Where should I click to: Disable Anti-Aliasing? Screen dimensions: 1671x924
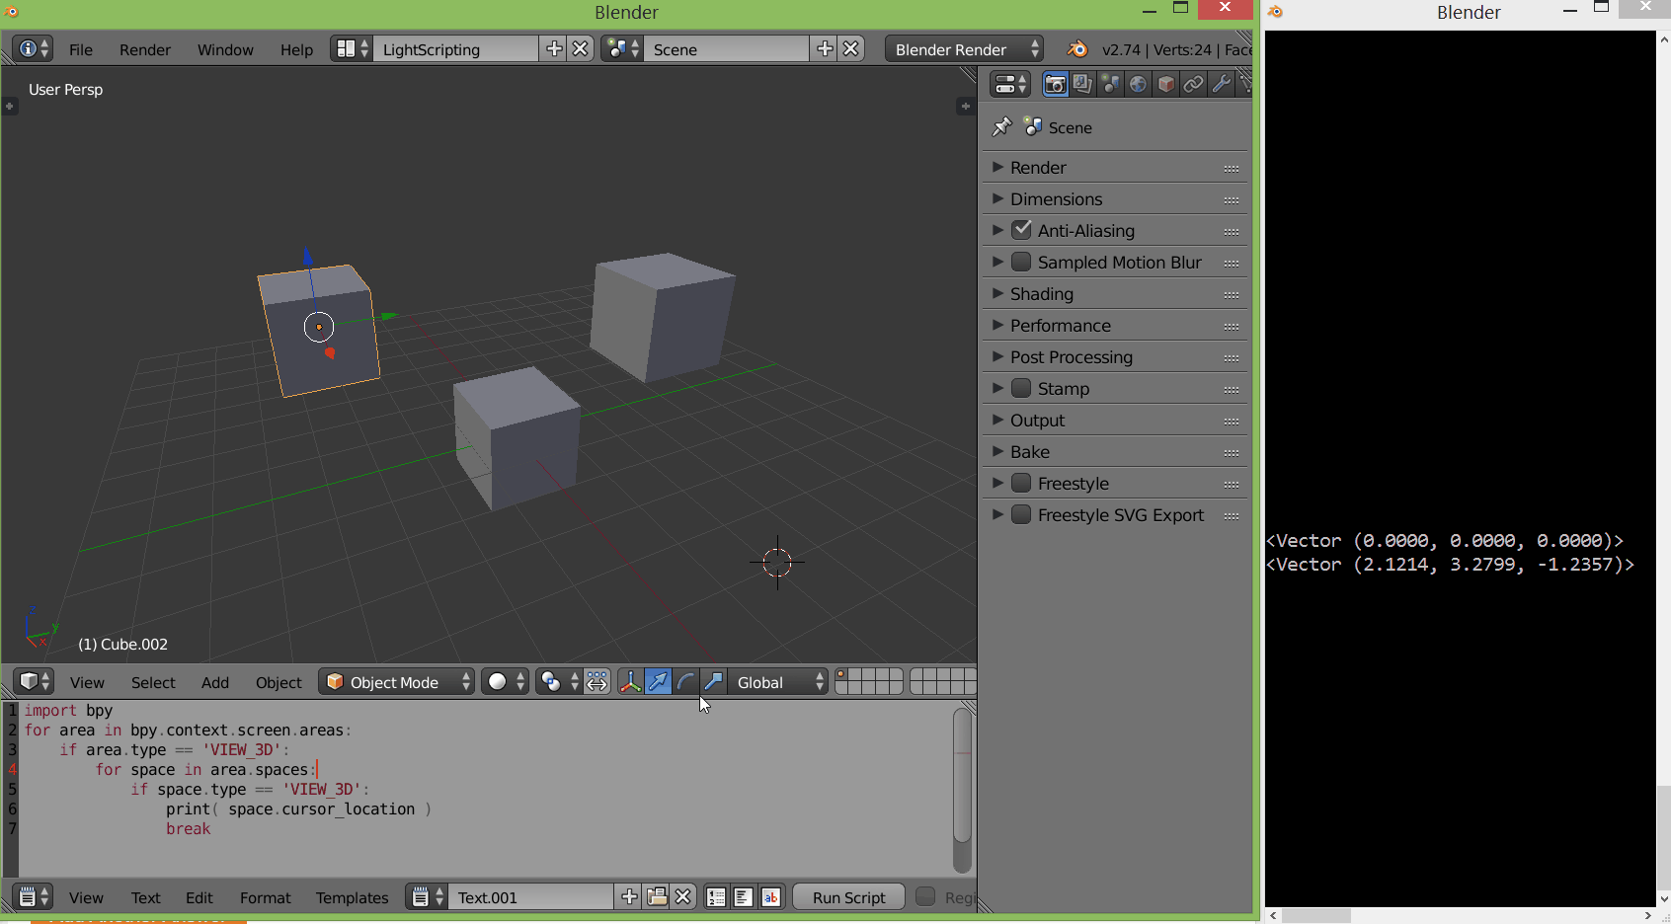click(x=1022, y=230)
